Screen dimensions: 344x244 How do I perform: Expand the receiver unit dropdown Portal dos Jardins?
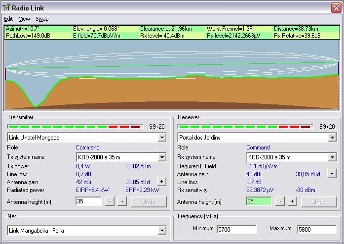(332, 138)
